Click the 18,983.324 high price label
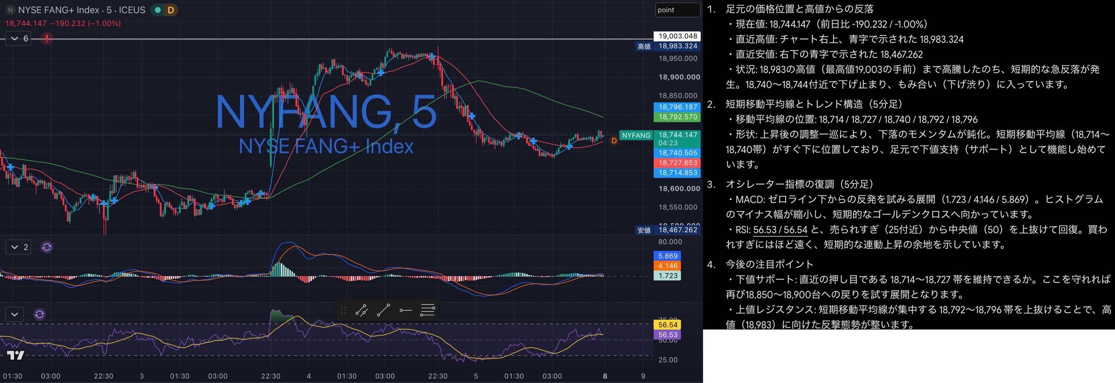Viewport: 1115px width, 383px height. [x=678, y=46]
